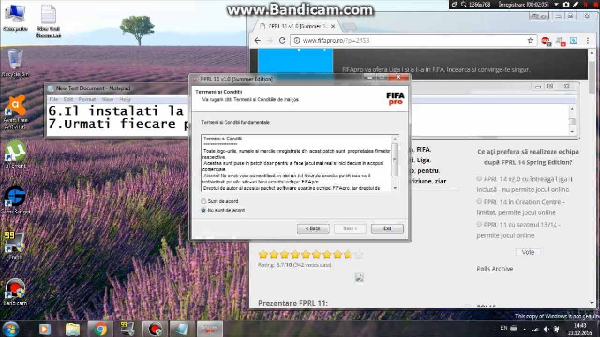Open the blue sync extension icon
This screenshot has width=600, height=337.
(x=573, y=41)
